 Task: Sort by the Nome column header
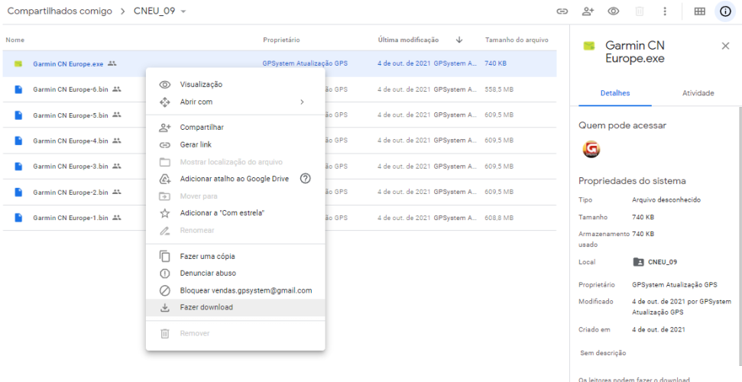point(15,40)
